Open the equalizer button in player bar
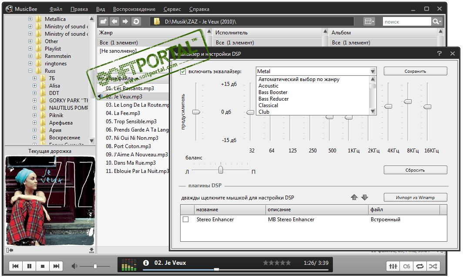 [393, 266]
